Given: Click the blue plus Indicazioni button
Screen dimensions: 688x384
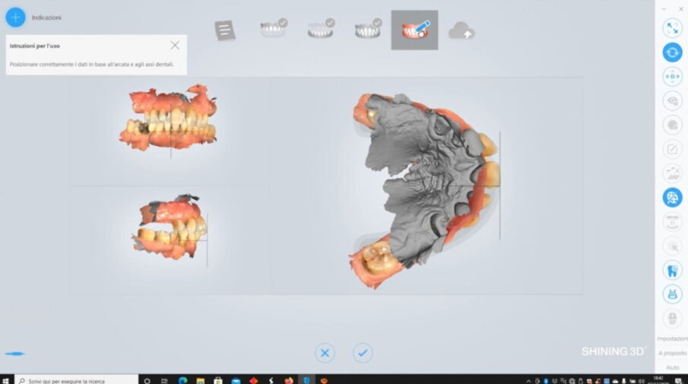Looking at the screenshot, I should pyautogui.click(x=15, y=17).
